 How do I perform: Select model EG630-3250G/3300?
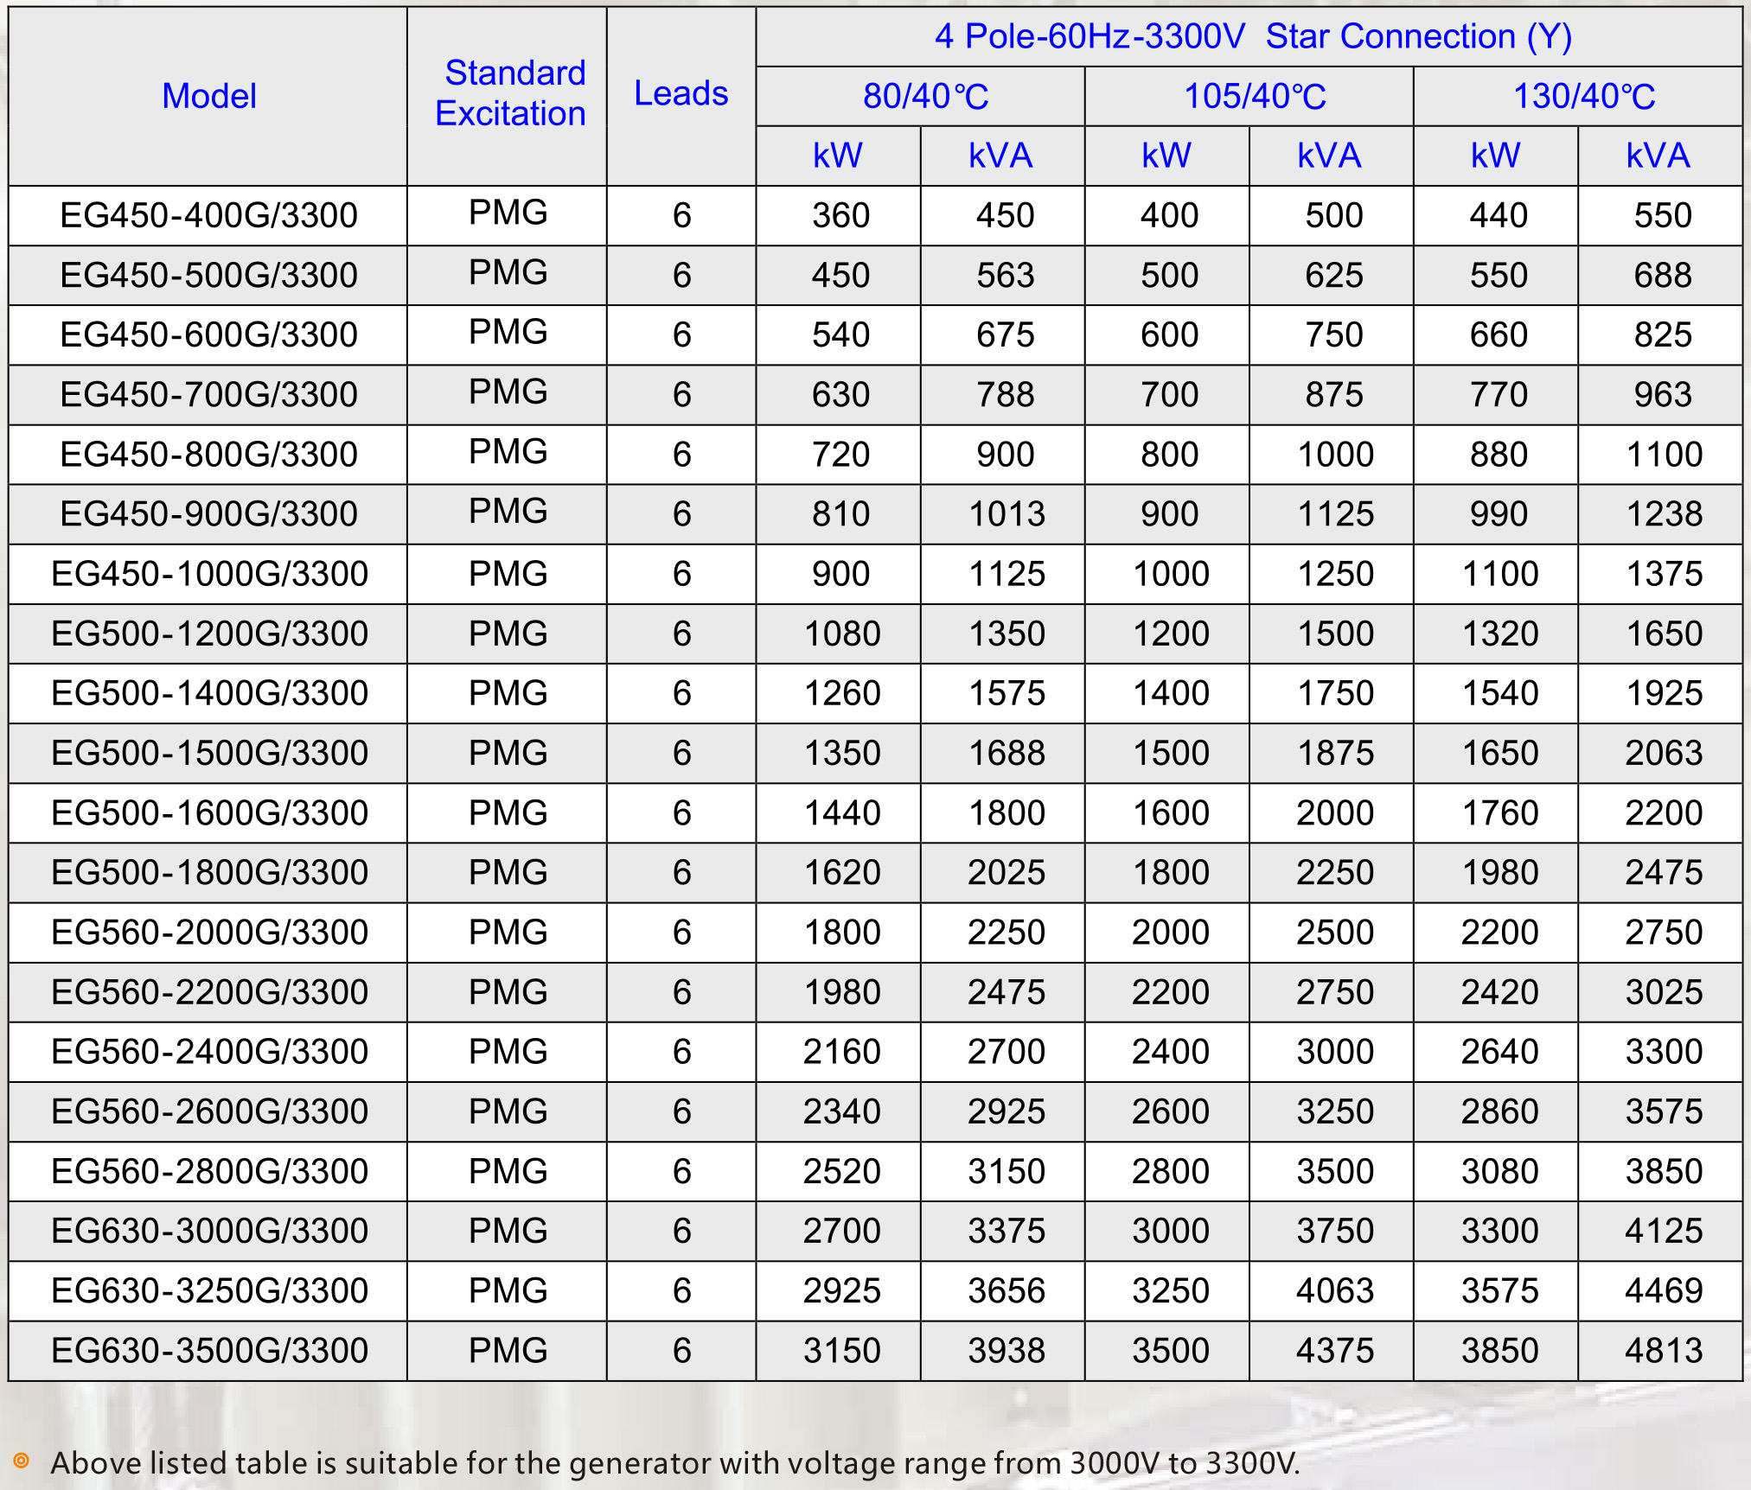pyautogui.click(x=209, y=1290)
